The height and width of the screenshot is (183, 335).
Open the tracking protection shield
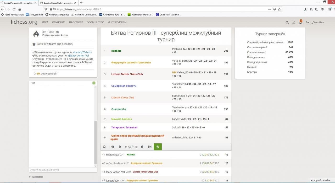click(46, 9)
